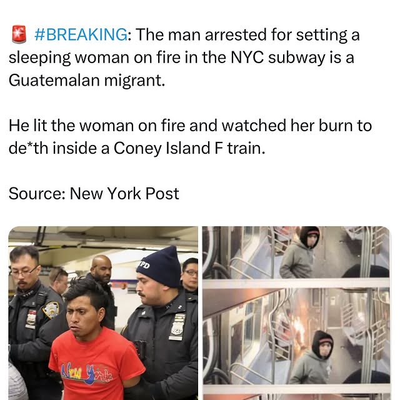The height and width of the screenshot is (400, 400).
Task: Click the red siren emoji icon
Action: pos(19,34)
